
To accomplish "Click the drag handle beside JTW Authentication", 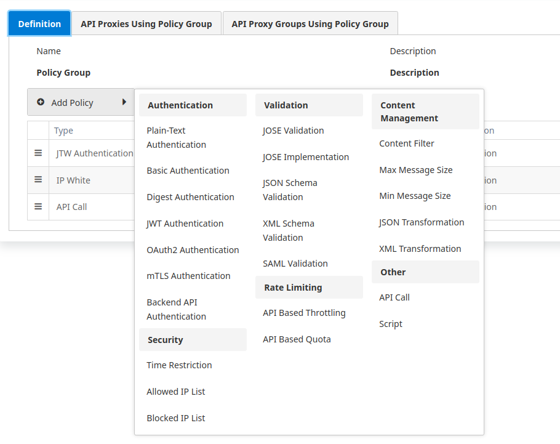I will (x=38, y=153).
